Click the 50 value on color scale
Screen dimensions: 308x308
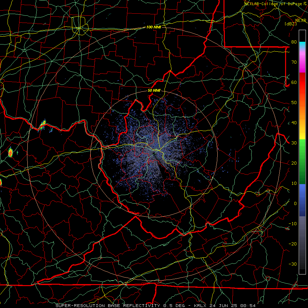pos(294,103)
